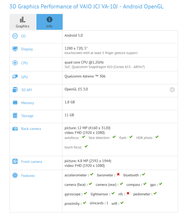The height and width of the screenshot is (213, 182).
Task: Click the bluetooth check mark
Action: (144, 174)
